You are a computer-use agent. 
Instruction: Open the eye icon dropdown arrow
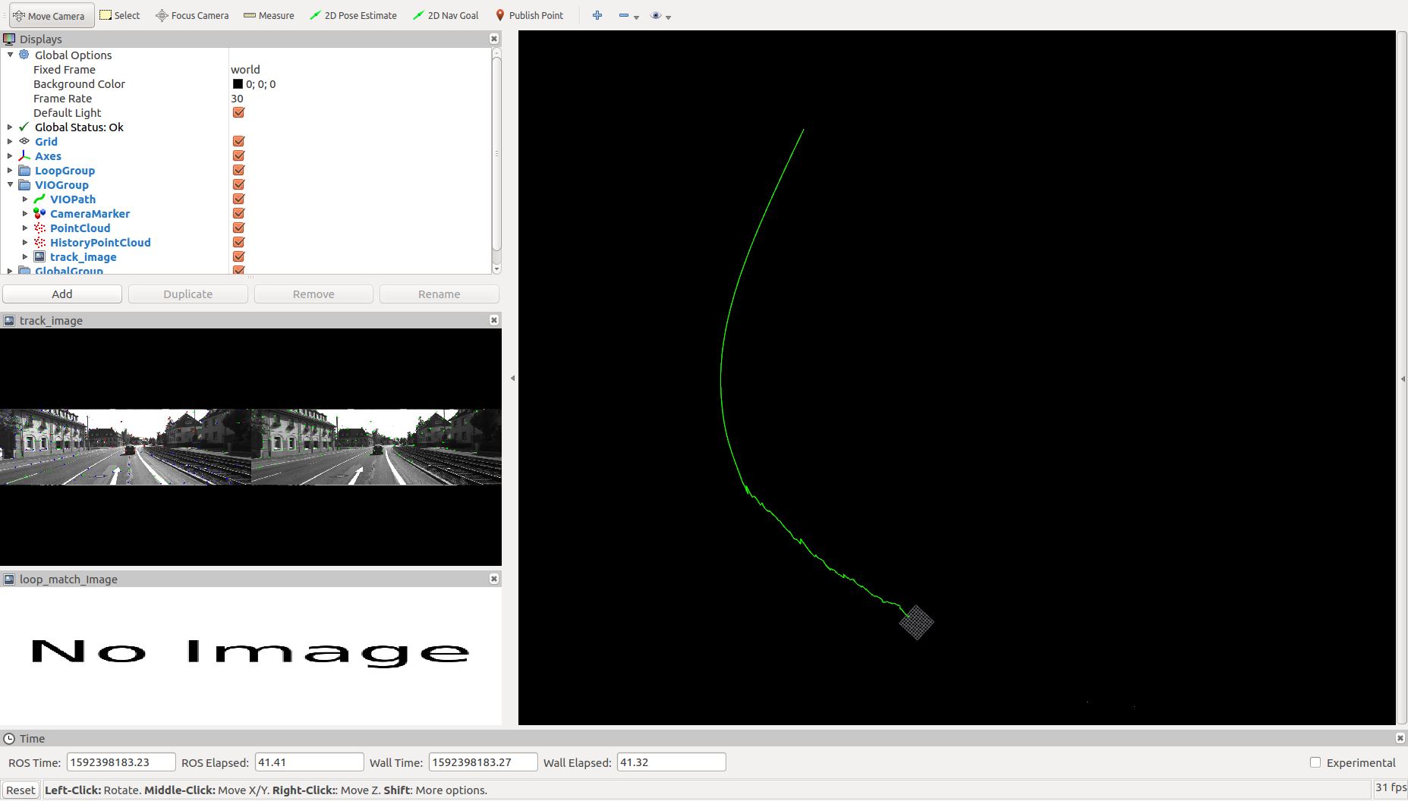tap(668, 17)
